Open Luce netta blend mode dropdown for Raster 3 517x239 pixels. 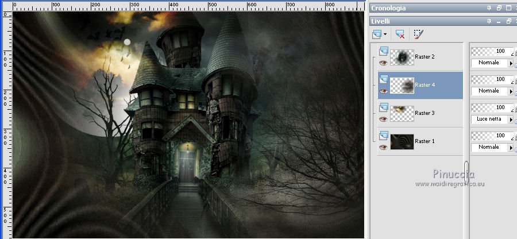[511, 119]
